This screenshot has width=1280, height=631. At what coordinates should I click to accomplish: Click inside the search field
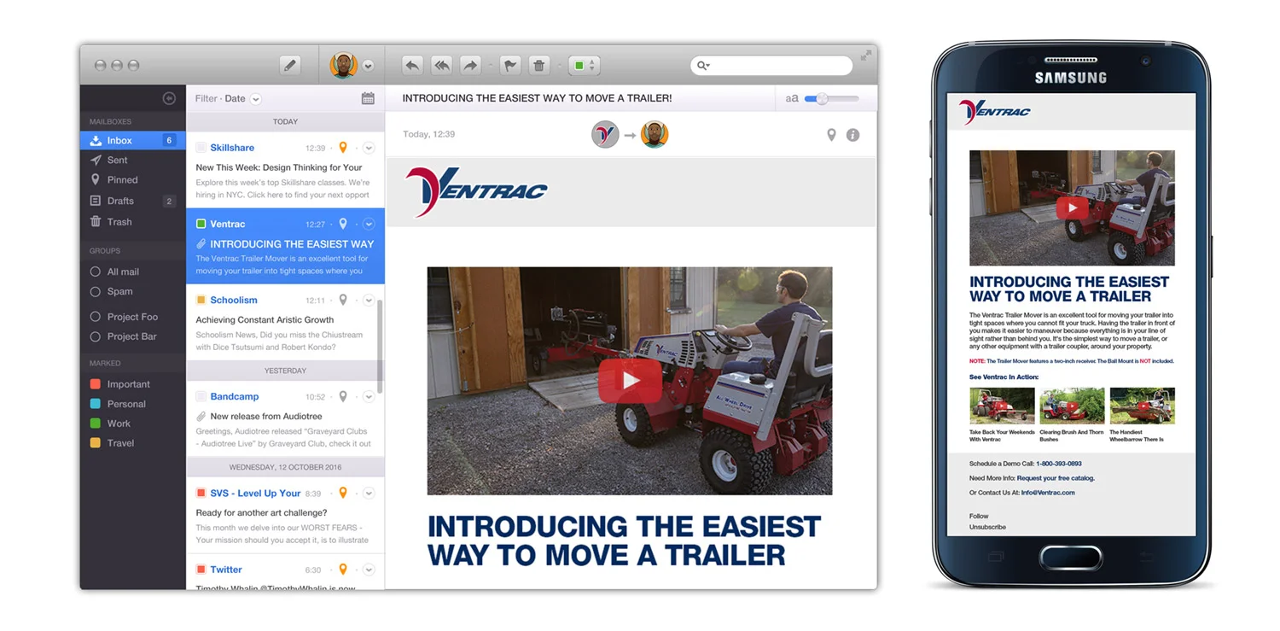771,65
